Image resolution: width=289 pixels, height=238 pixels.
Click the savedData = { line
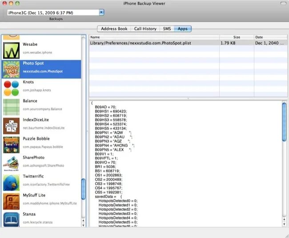(x=108, y=197)
